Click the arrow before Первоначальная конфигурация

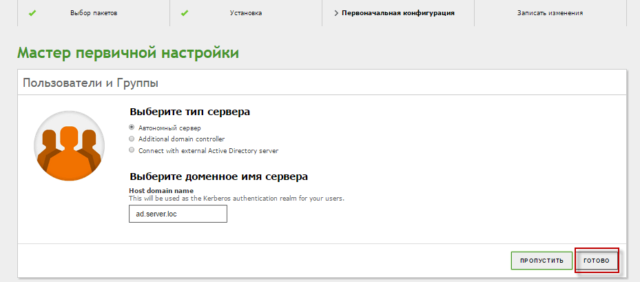pos(336,12)
